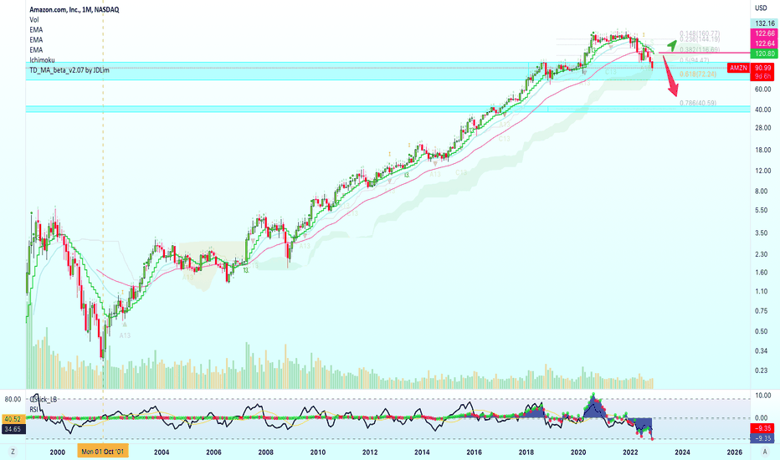Click the Z timezone button by the time axis

click(13, 452)
